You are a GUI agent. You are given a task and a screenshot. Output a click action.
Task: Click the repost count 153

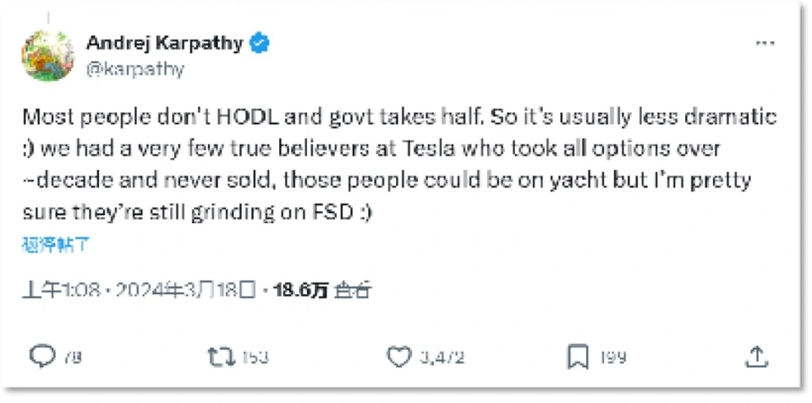click(254, 357)
